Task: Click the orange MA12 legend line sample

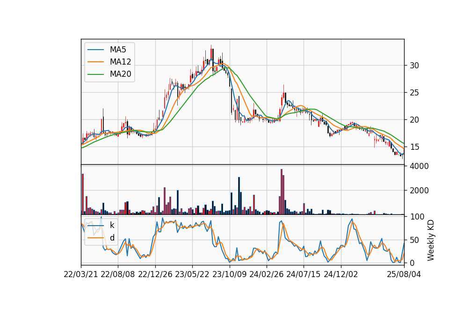Action: click(x=95, y=62)
